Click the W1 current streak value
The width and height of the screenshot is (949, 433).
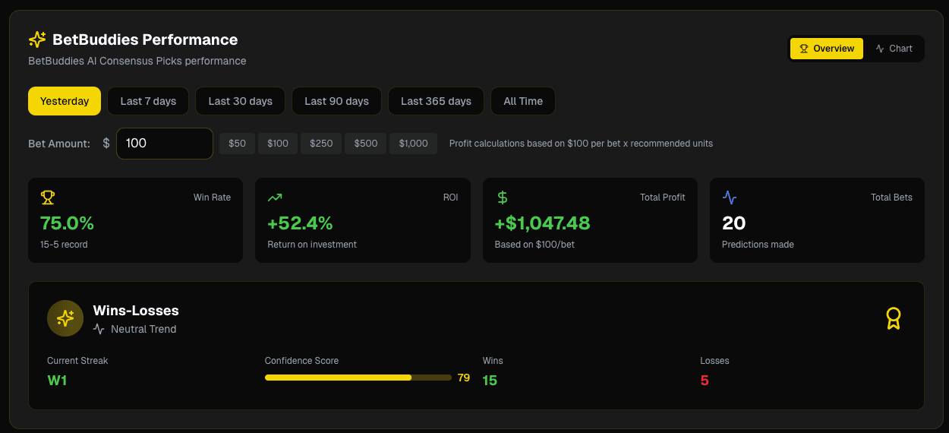click(x=57, y=381)
